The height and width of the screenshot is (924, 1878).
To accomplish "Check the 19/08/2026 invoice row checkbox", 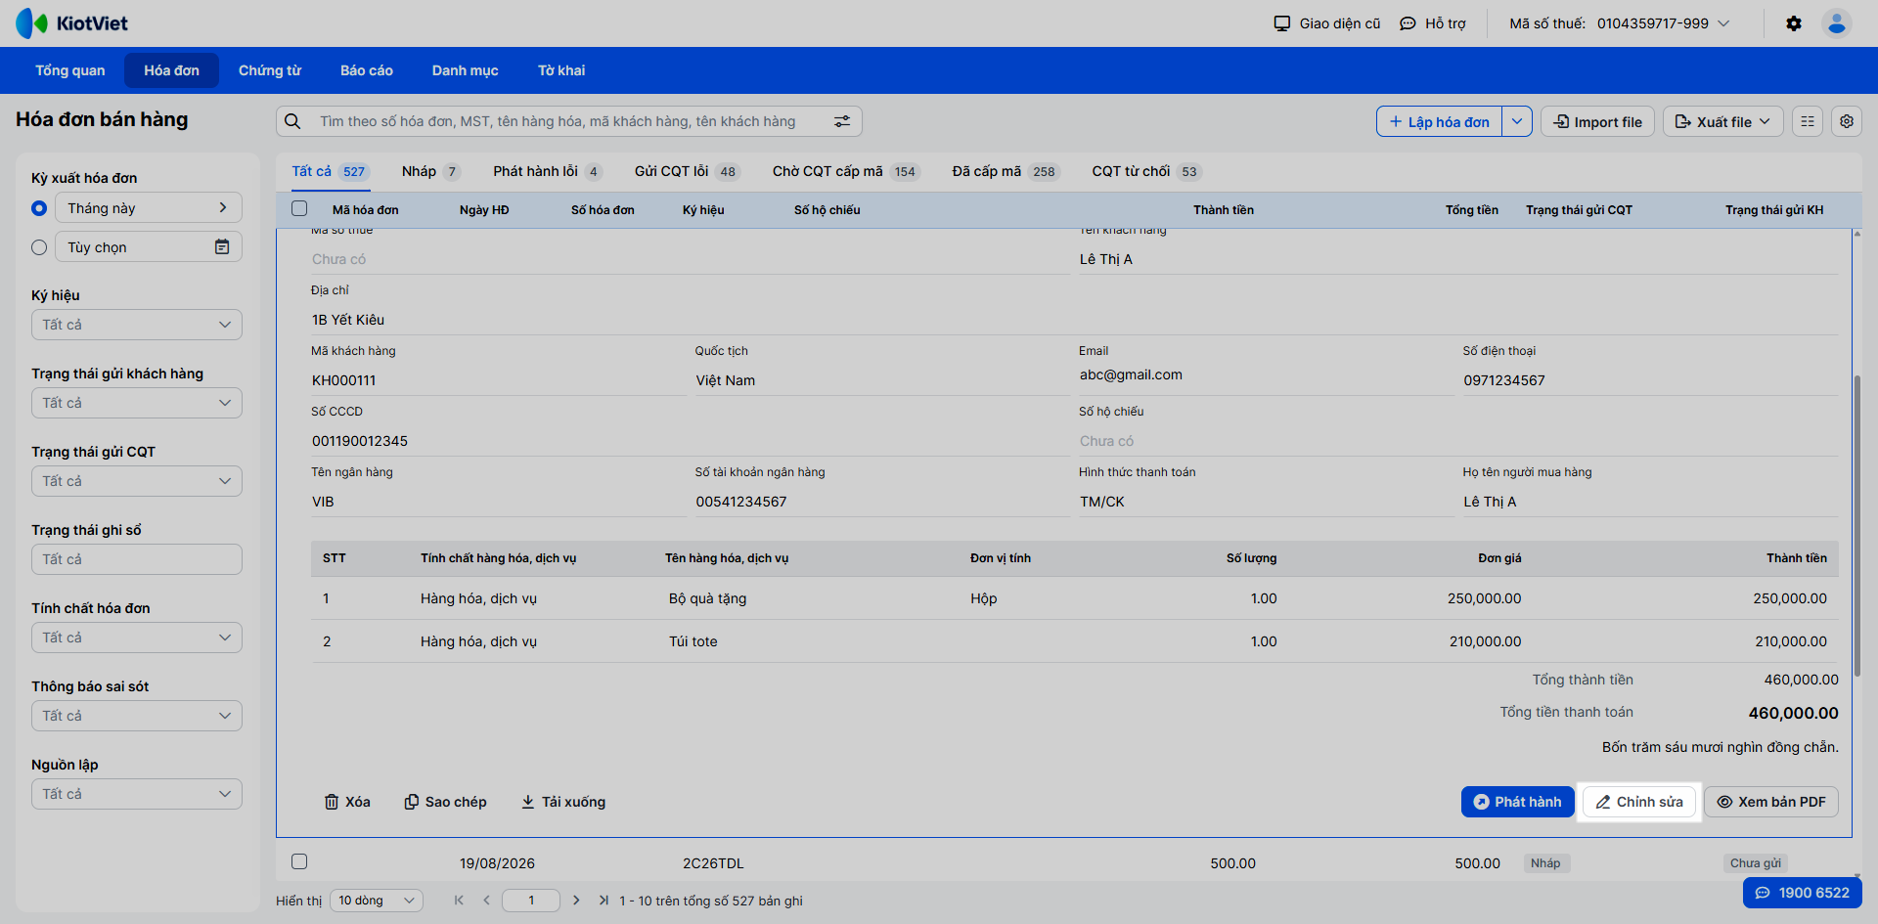I will click(x=299, y=861).
